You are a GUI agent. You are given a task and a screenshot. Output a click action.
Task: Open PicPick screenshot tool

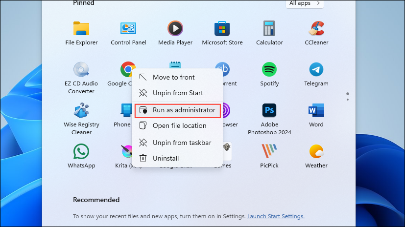click(269, 151)
